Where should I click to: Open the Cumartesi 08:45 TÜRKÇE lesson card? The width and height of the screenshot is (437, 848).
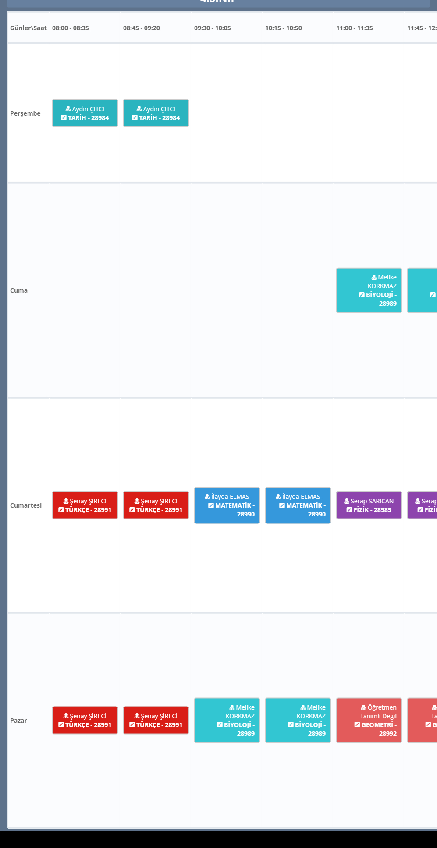(156, 505)
